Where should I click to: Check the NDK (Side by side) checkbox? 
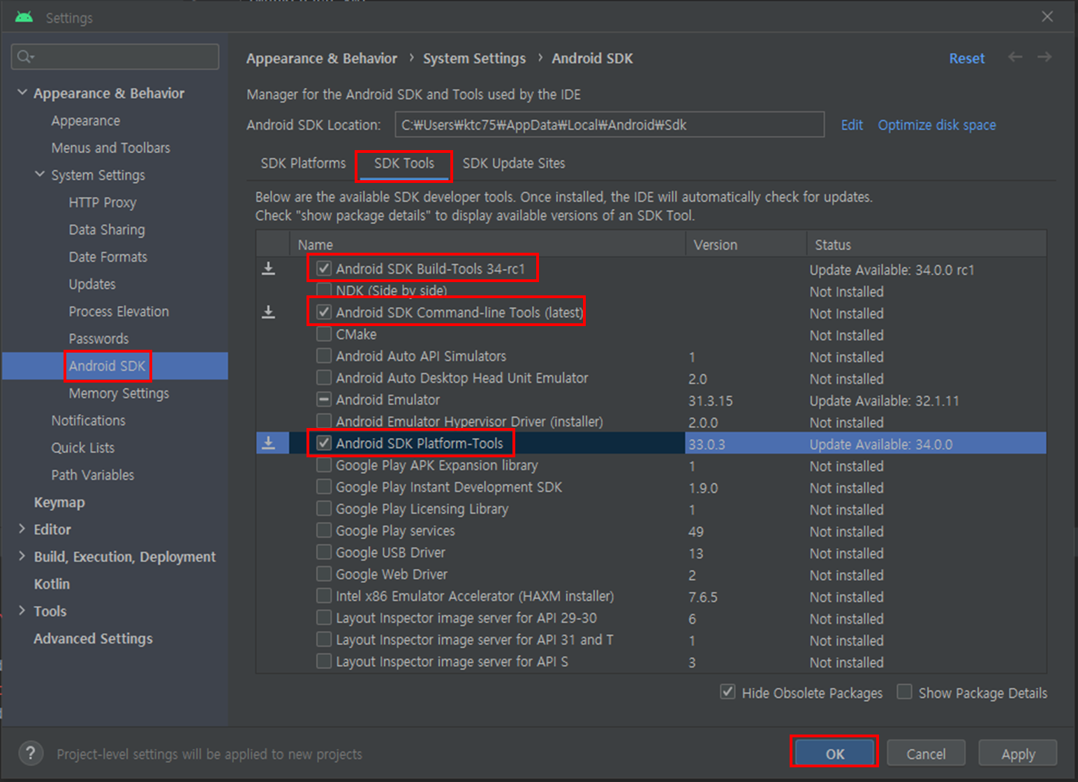point(324,290)
